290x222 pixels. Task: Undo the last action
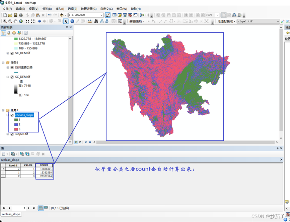(x=50, y=15)
